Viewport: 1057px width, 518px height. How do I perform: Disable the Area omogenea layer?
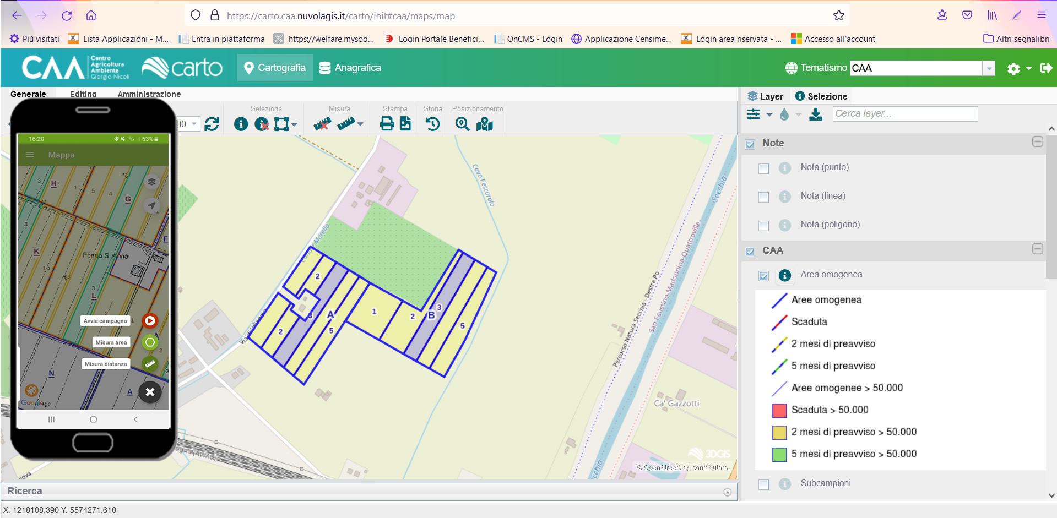coord(763,276)
